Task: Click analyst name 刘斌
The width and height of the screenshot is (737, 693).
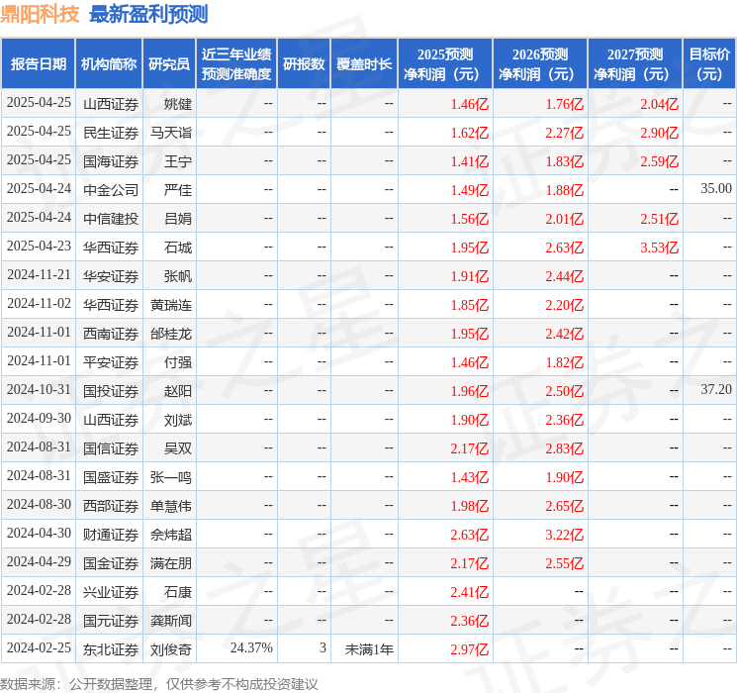Action: 178,420
